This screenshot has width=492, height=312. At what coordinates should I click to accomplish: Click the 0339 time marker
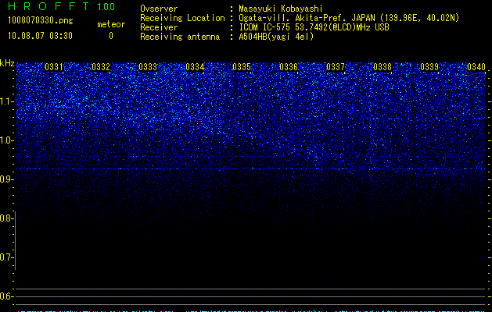point(429,67)
